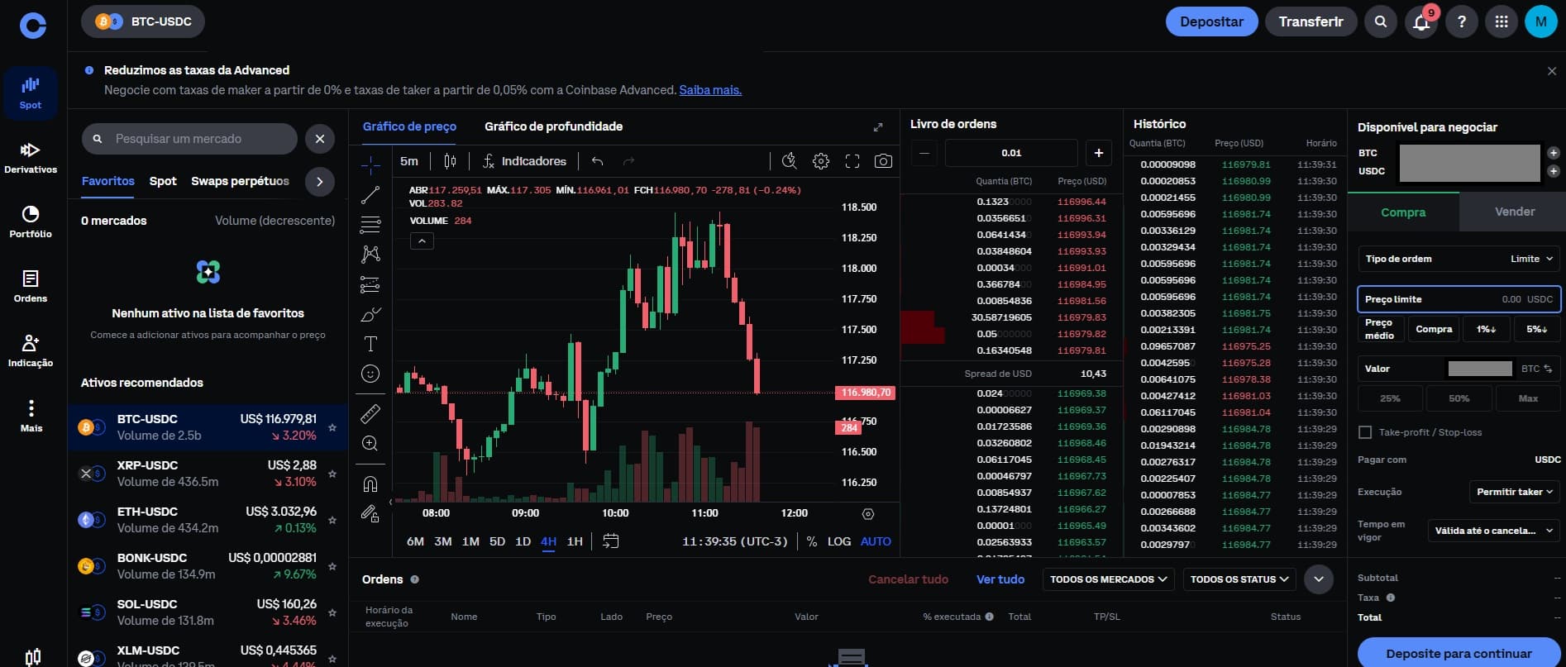Select the emoji sticker chart tool

point(370,374)
